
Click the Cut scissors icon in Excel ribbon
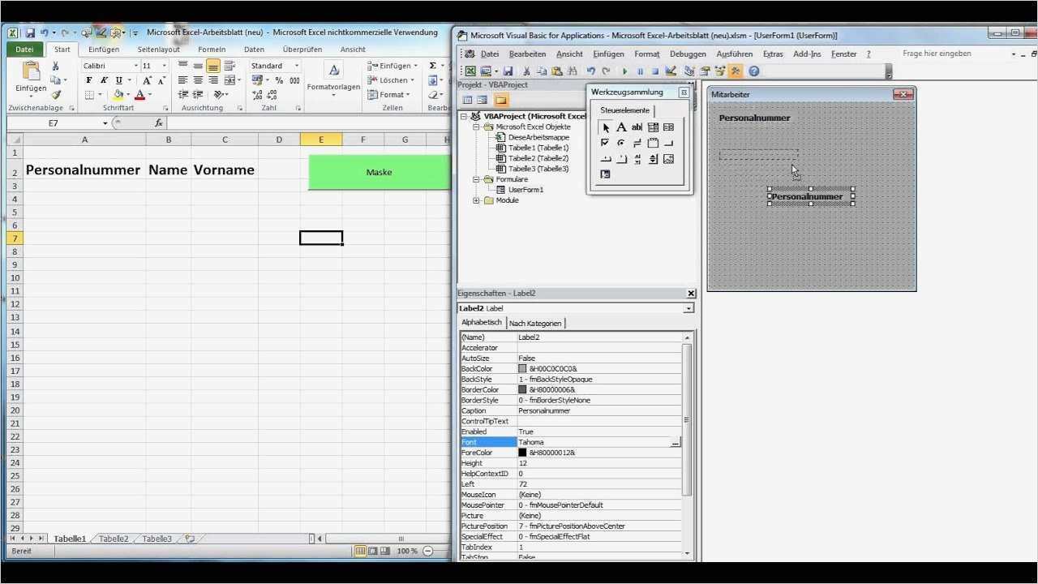pos(56,66)
